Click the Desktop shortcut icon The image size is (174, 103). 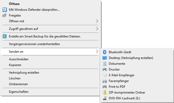tap(105, 58)
